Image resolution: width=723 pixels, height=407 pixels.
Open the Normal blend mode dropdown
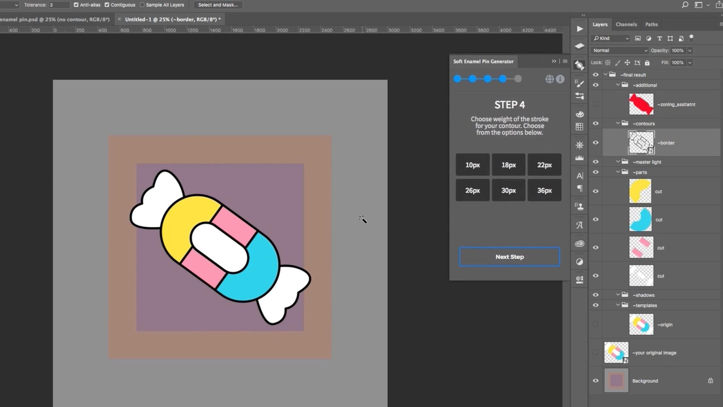620,51
